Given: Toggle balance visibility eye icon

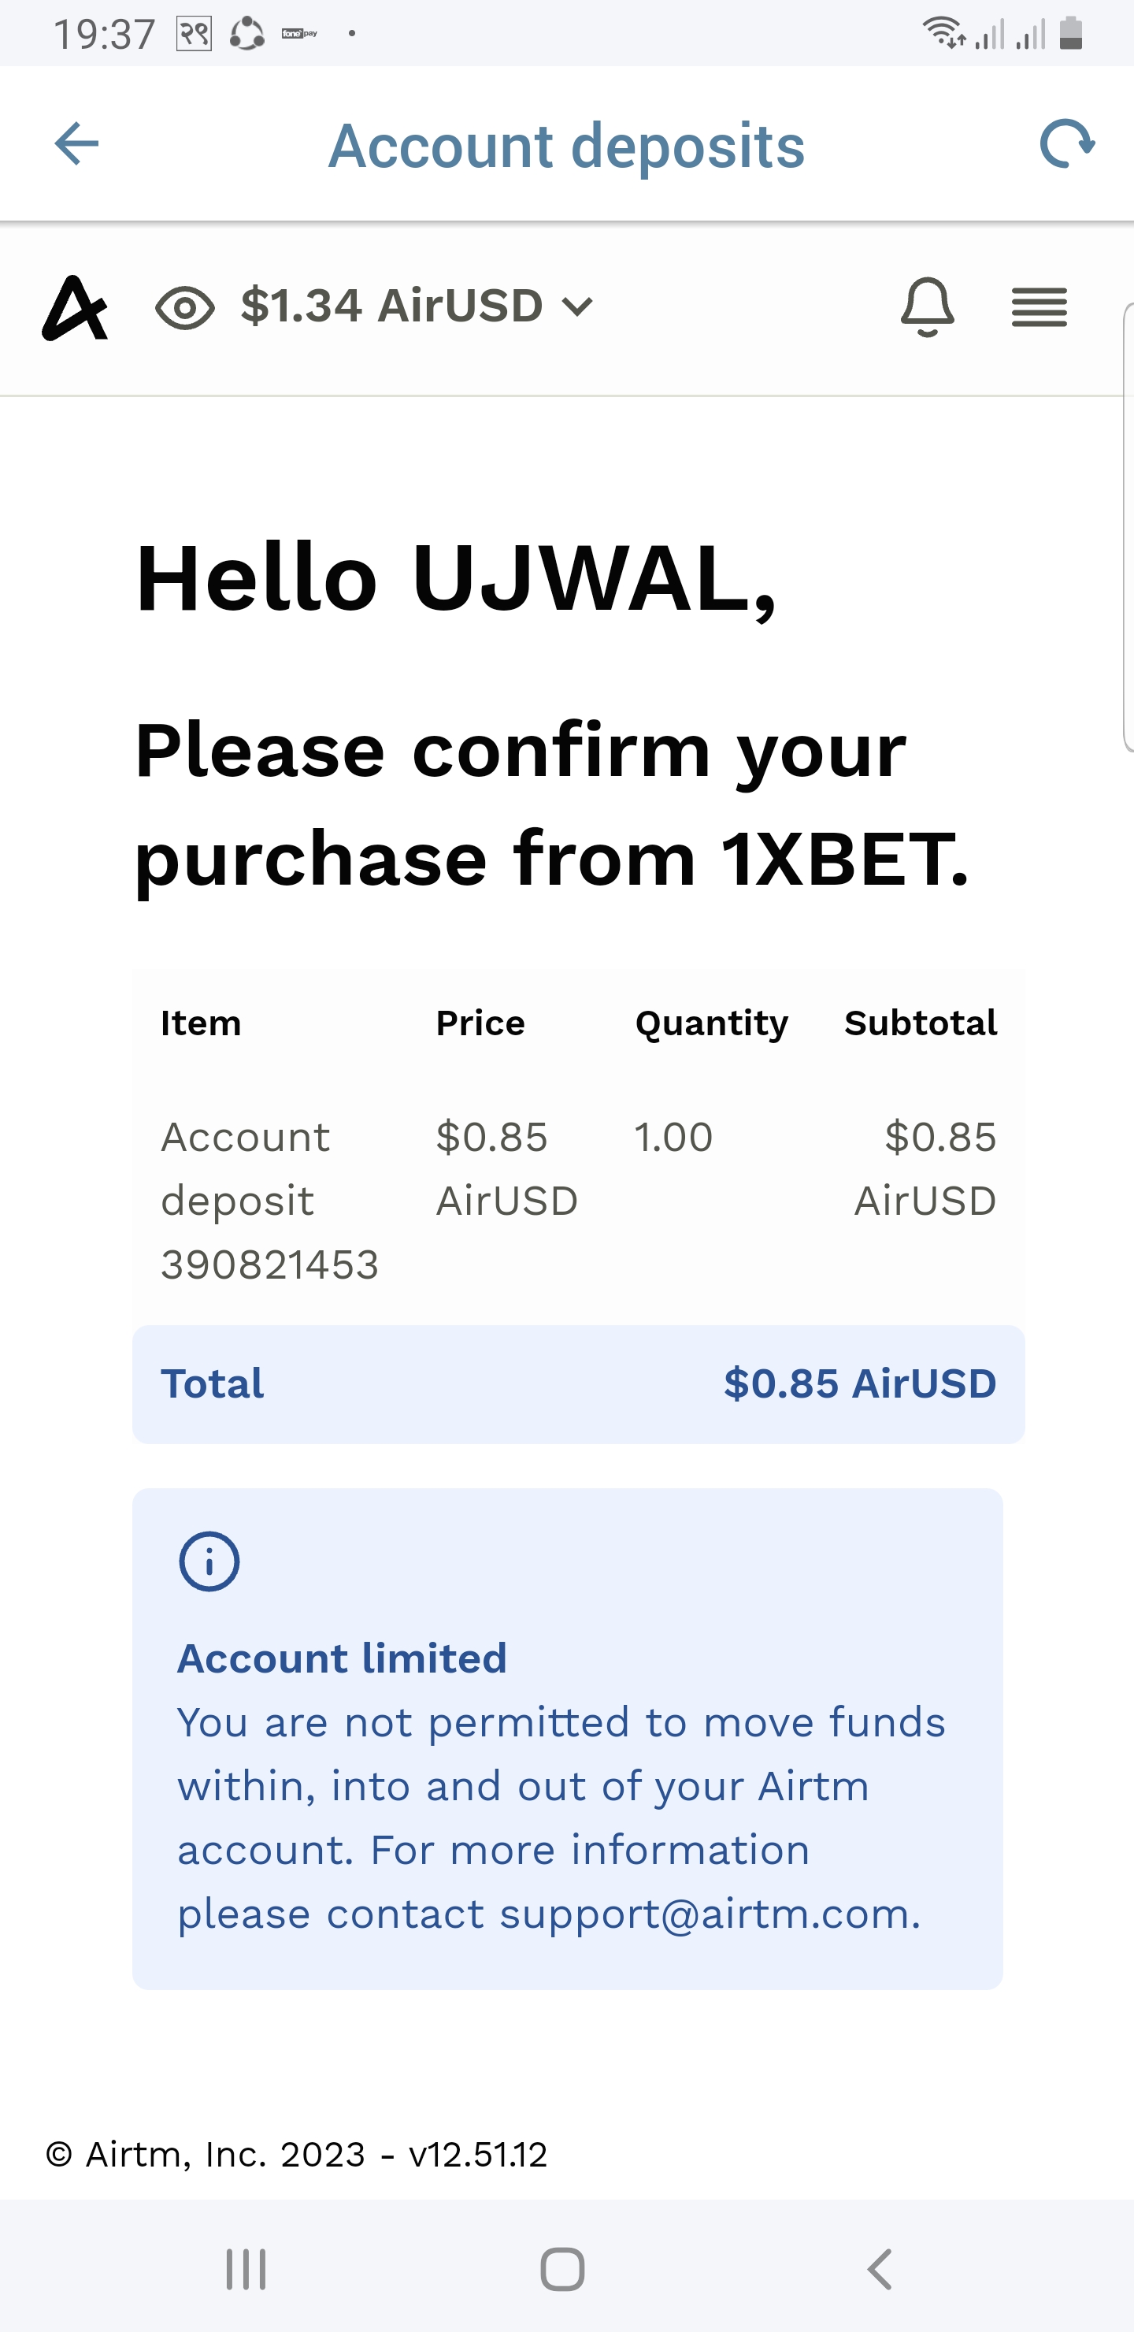Looking at the screenshot, I should (x=184, y=308).
